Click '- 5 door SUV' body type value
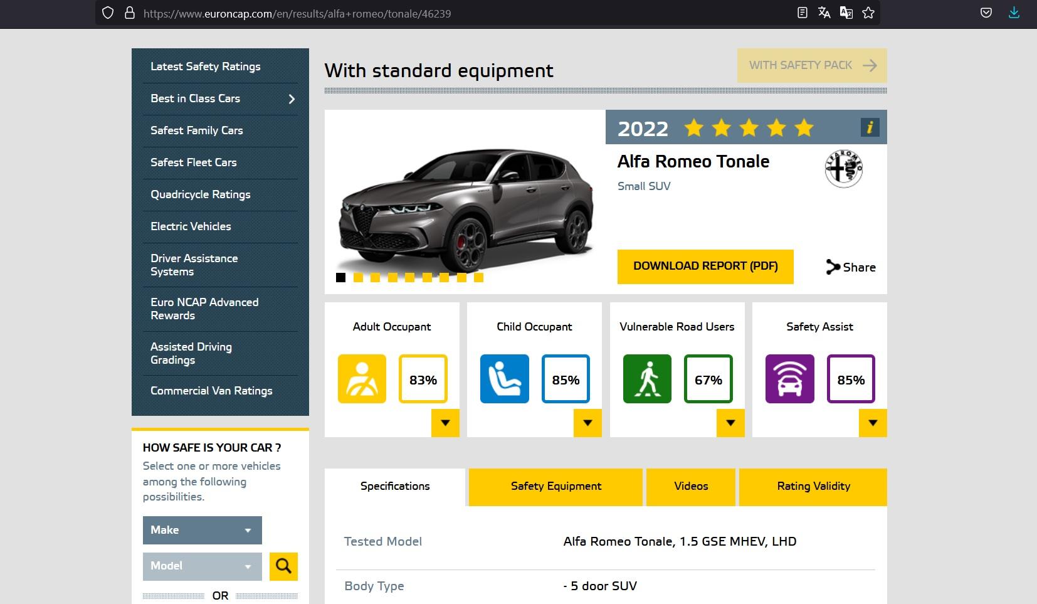 tap(600, 586)
